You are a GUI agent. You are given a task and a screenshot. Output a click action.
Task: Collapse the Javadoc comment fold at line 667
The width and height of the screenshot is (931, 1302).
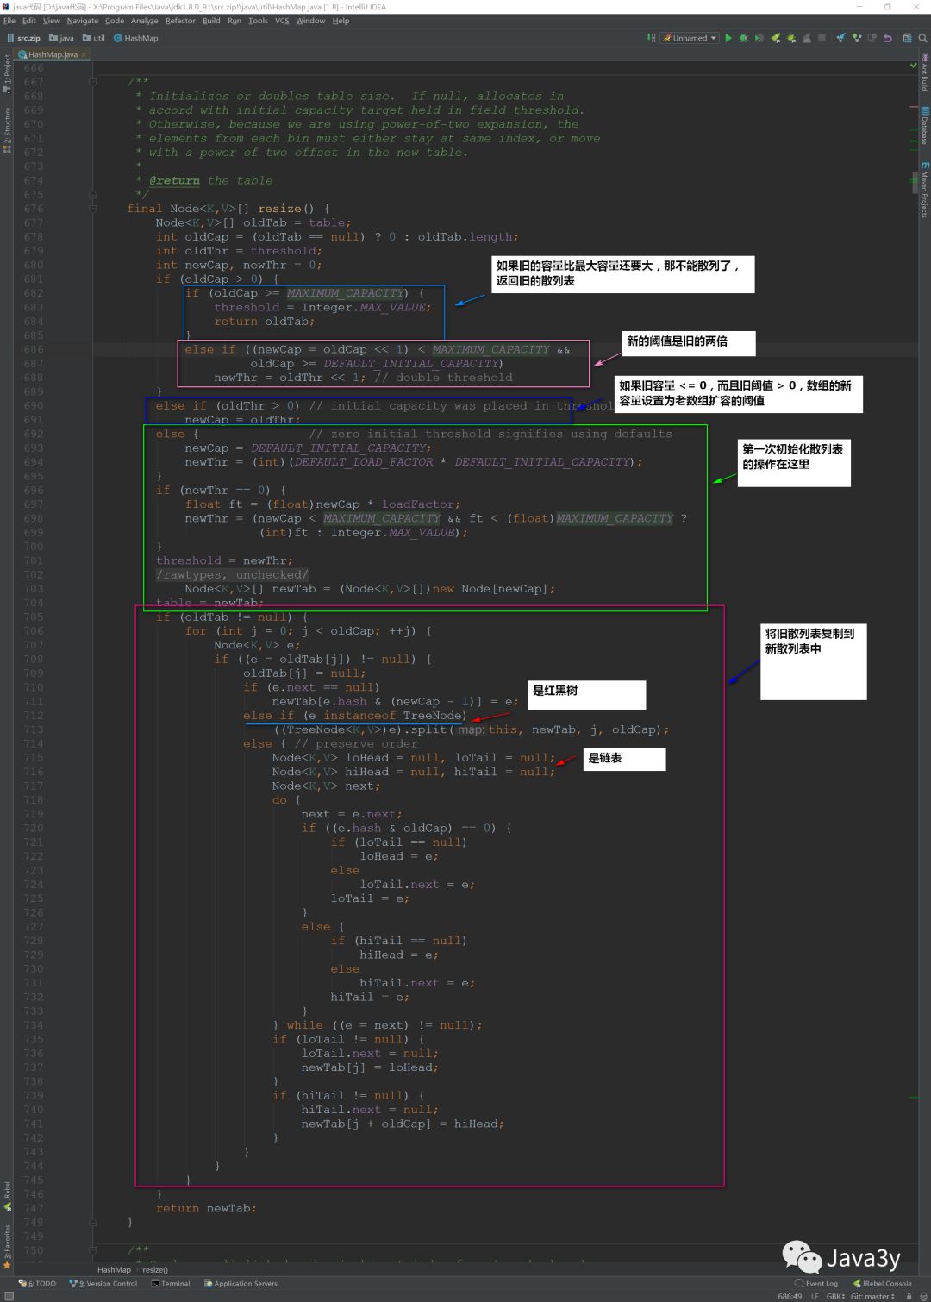click(x=92, y=82)
